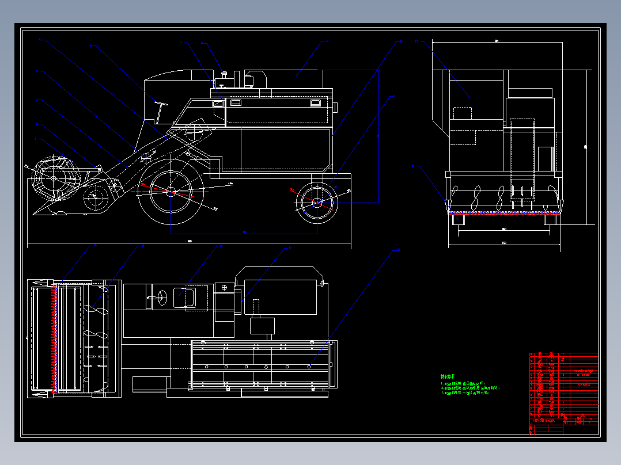Select the small rear wheel in side view
This screenshot has width=621, height=465.
pos(316,203)
